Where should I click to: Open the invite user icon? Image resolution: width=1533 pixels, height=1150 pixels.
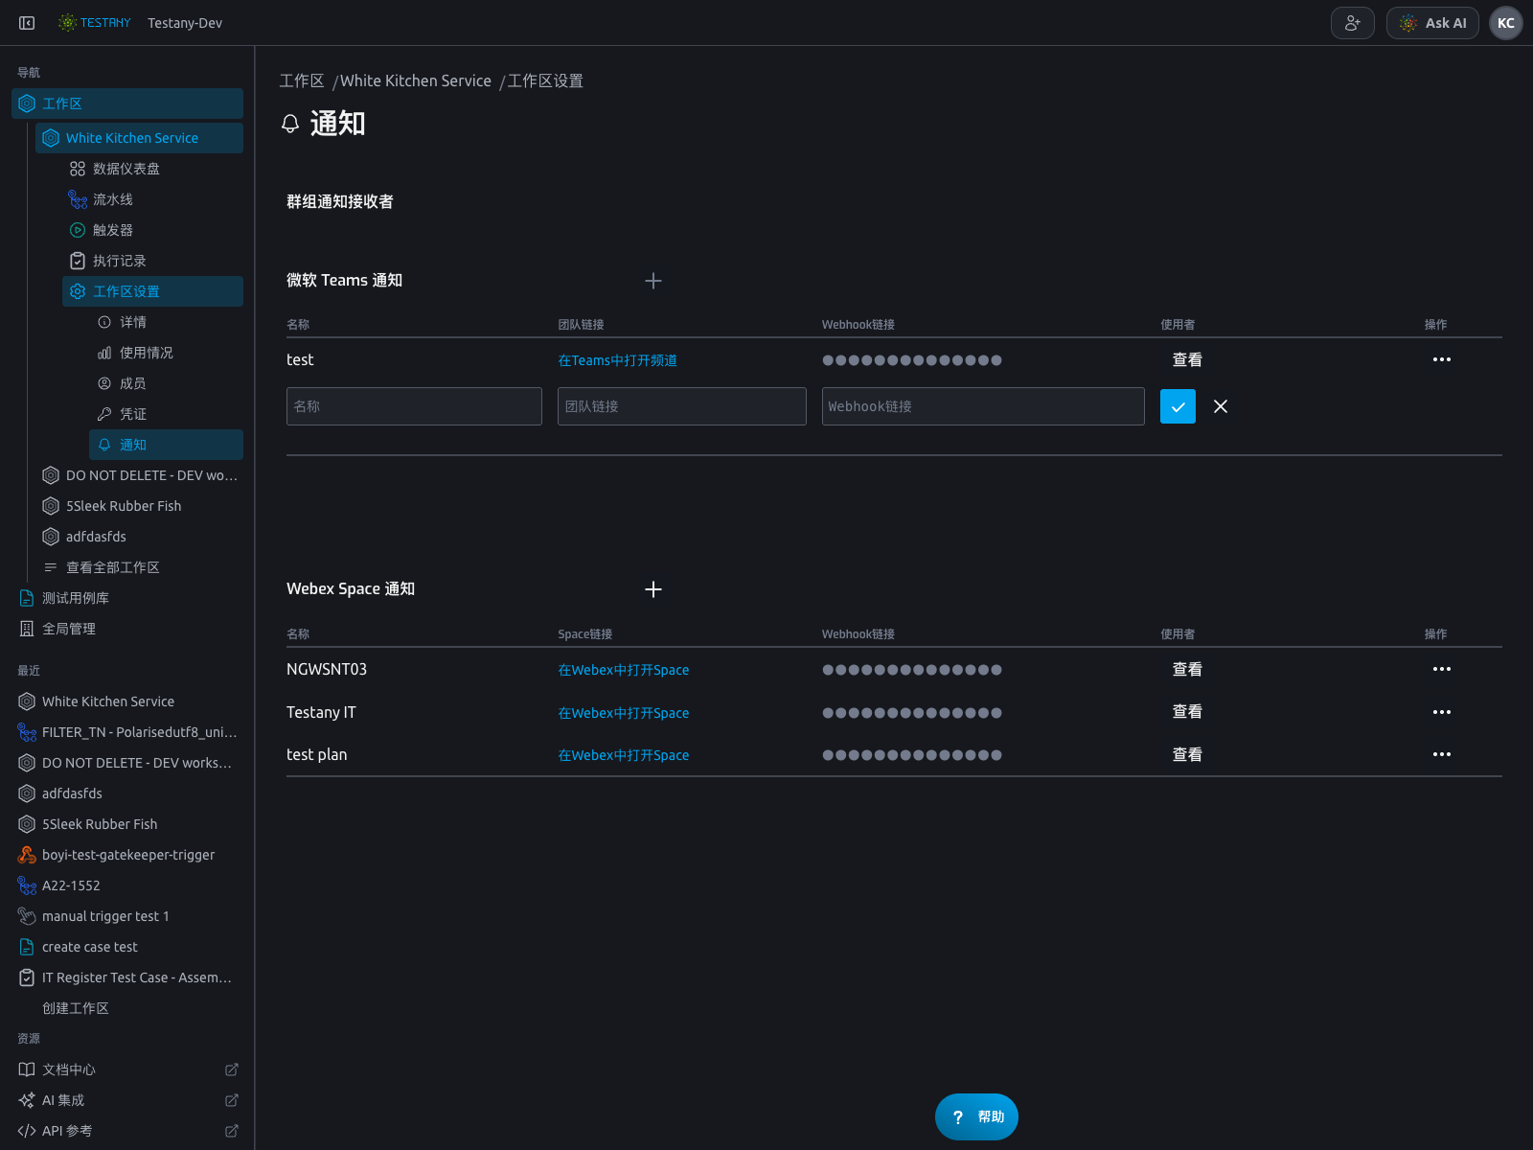pos(1353,23)
